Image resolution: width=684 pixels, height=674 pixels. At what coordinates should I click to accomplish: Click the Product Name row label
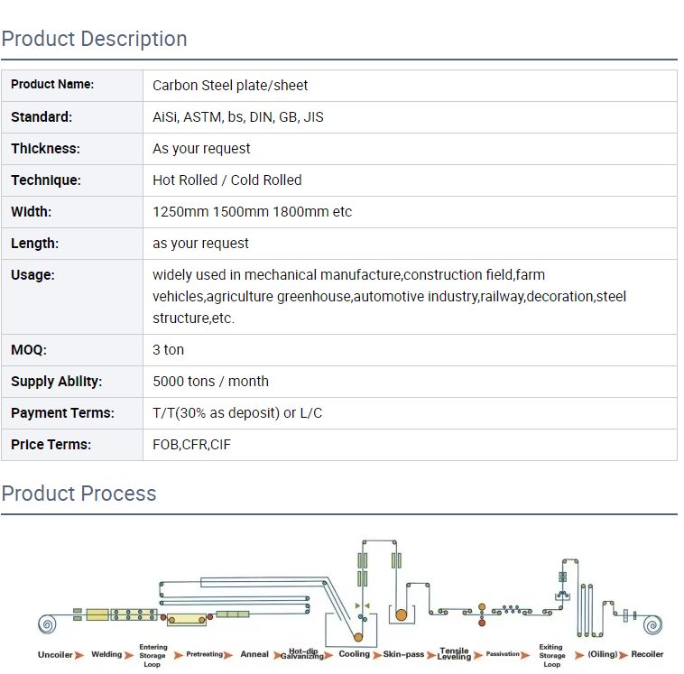click(52, 85)
